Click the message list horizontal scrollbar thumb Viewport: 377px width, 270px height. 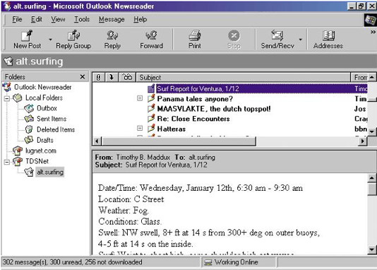[x=179, y=141]
